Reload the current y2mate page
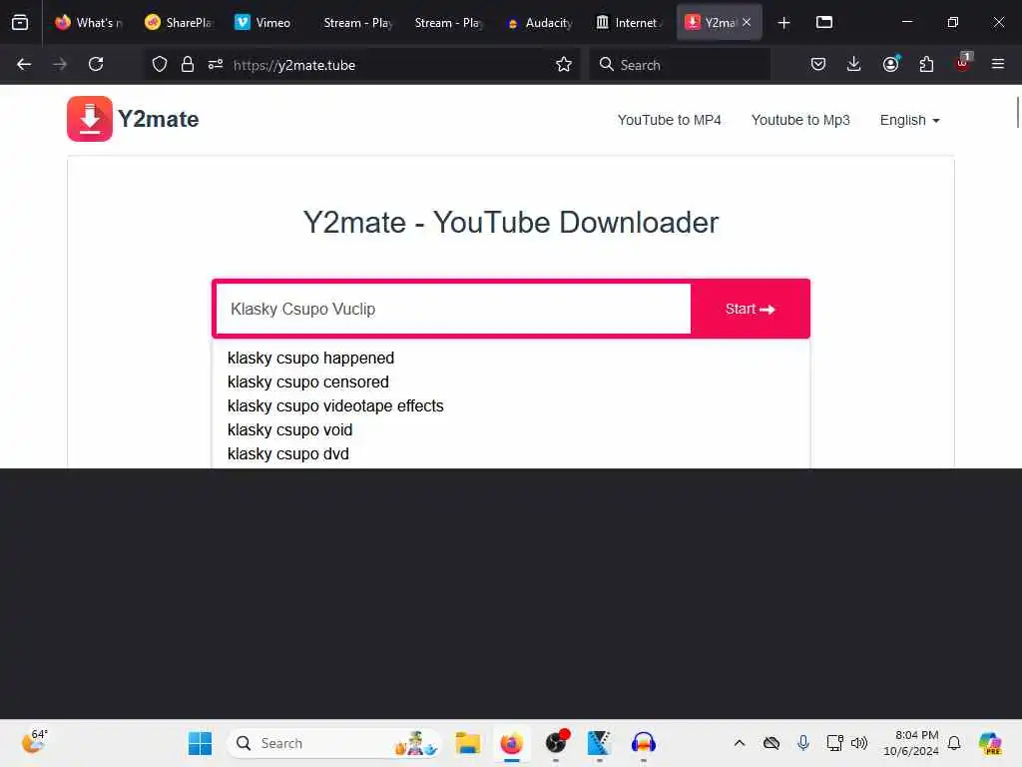Viewport: 1022px width, 767px height. tap(96, 65)
